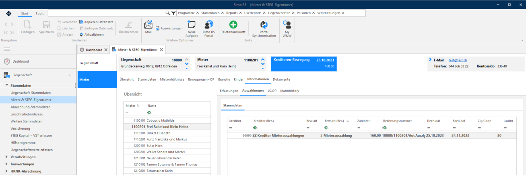Expand the HKNK-Abrechnung tree node
526x175 pixels.
point(7,171)
